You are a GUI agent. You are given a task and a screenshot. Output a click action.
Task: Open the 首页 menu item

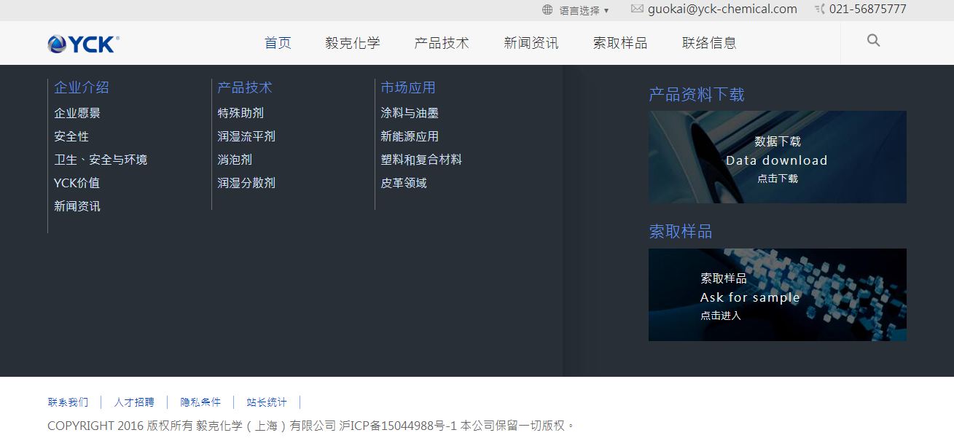click(278, 43)
